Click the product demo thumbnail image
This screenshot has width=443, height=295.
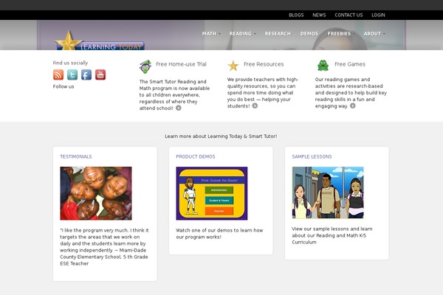tap(212, 193)
